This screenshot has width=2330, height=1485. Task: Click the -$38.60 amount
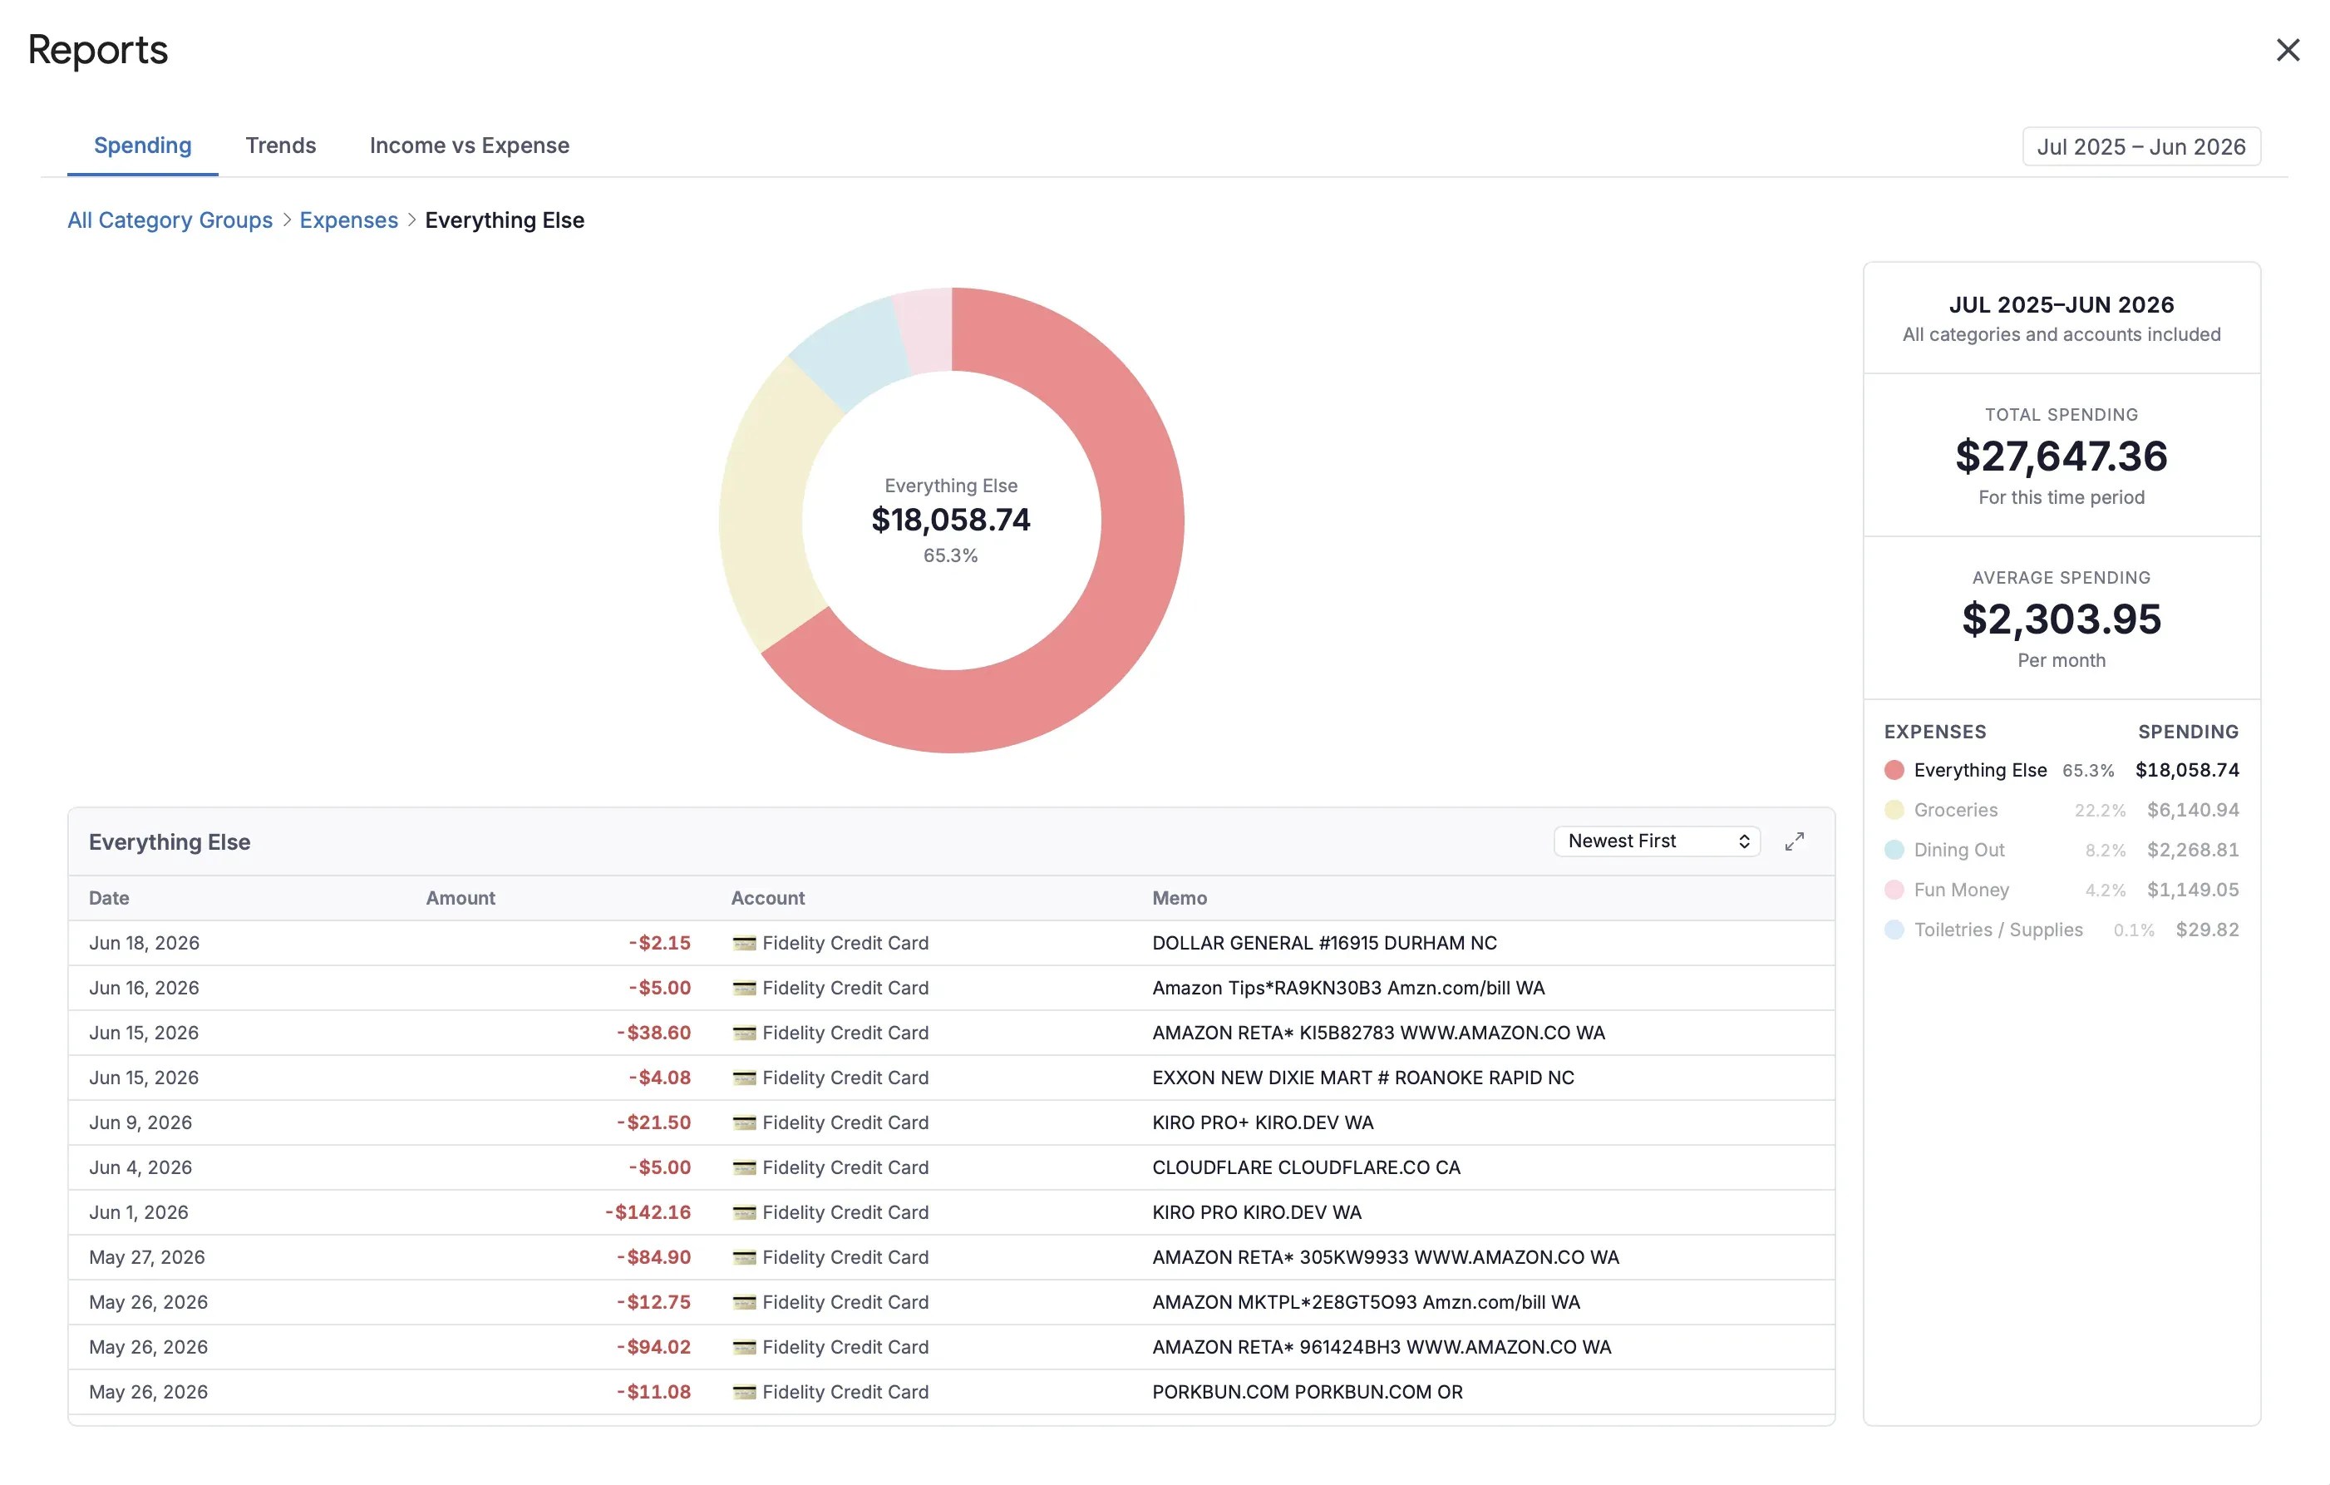click(654, 1033)
